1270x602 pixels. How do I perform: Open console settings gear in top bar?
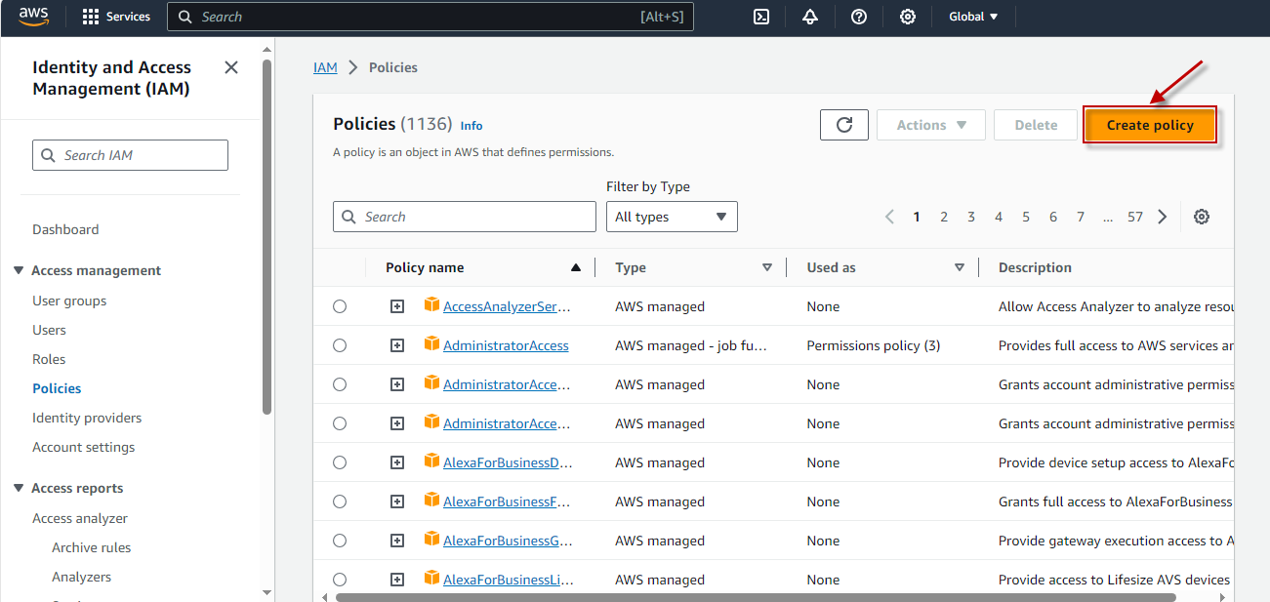pos(908,17)
